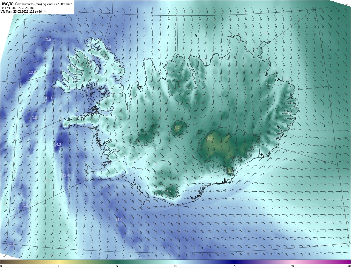Click the color scale tick label 1
The height and width of the screenshot is (268, 351).
click(x=59, y=266)
